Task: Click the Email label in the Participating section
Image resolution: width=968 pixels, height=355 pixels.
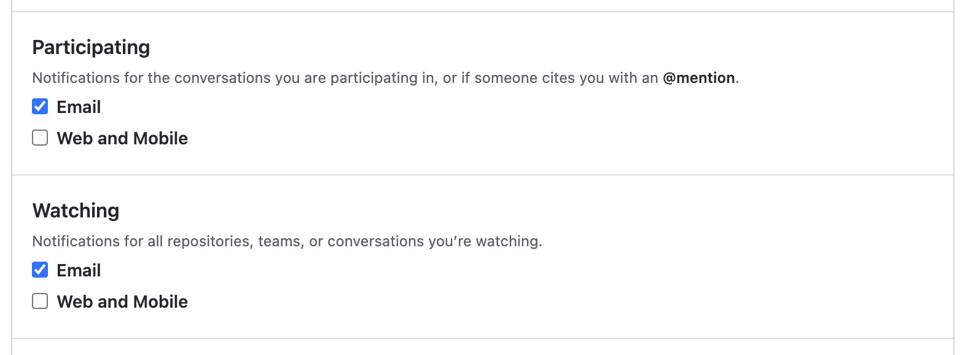Action: pos(79,106)
